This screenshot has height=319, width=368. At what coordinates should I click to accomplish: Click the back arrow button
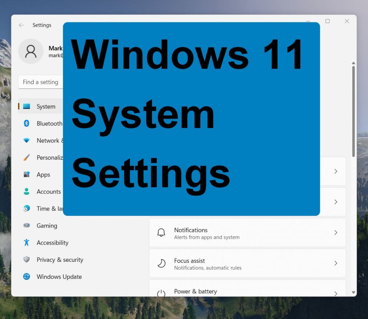[x=21, y=25]
